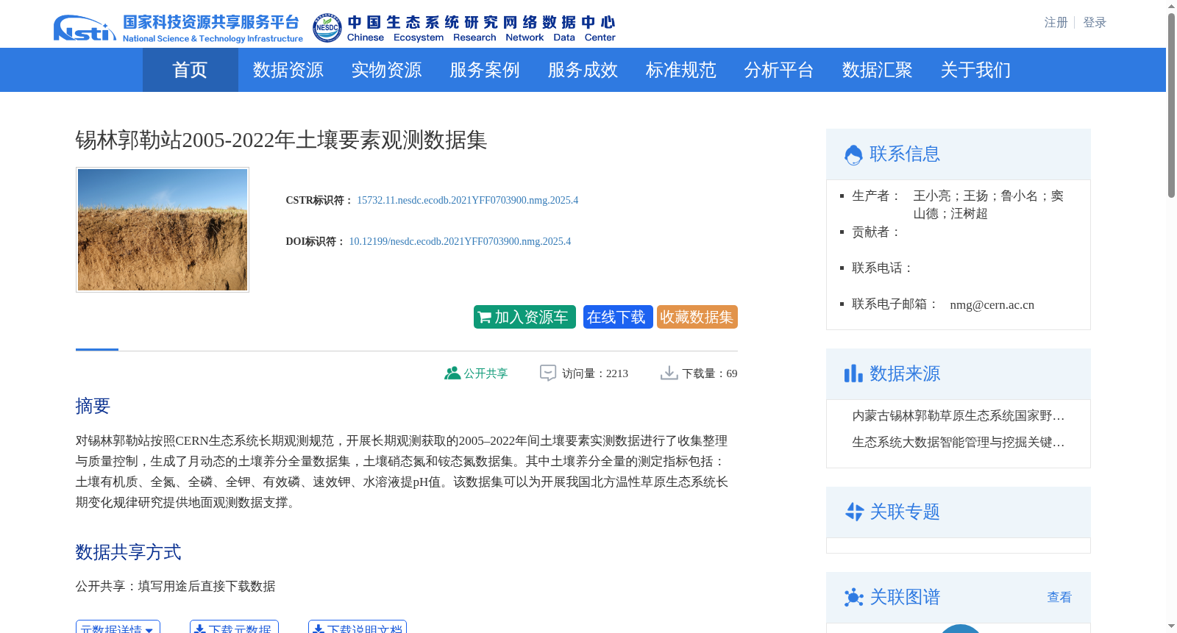
Task: Click the text 访问量：2213
Action: (595, 373)
